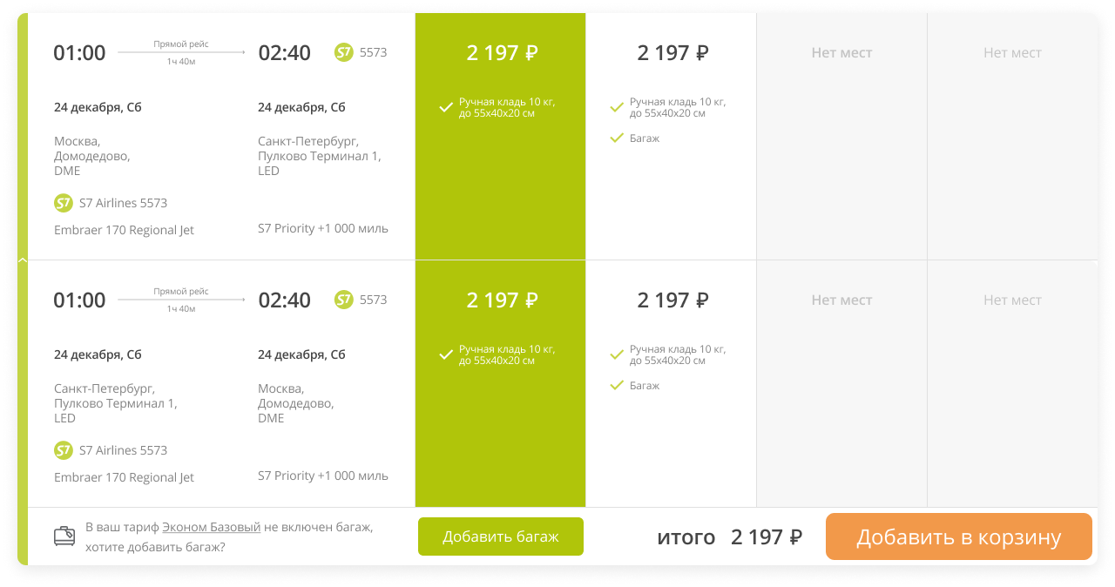Click the S7 Airlines 5573 logo under the Saint Petersburg departure
Image resolution: width=1115 pixels, height=587 pixels.
click(x=63, y=450)
